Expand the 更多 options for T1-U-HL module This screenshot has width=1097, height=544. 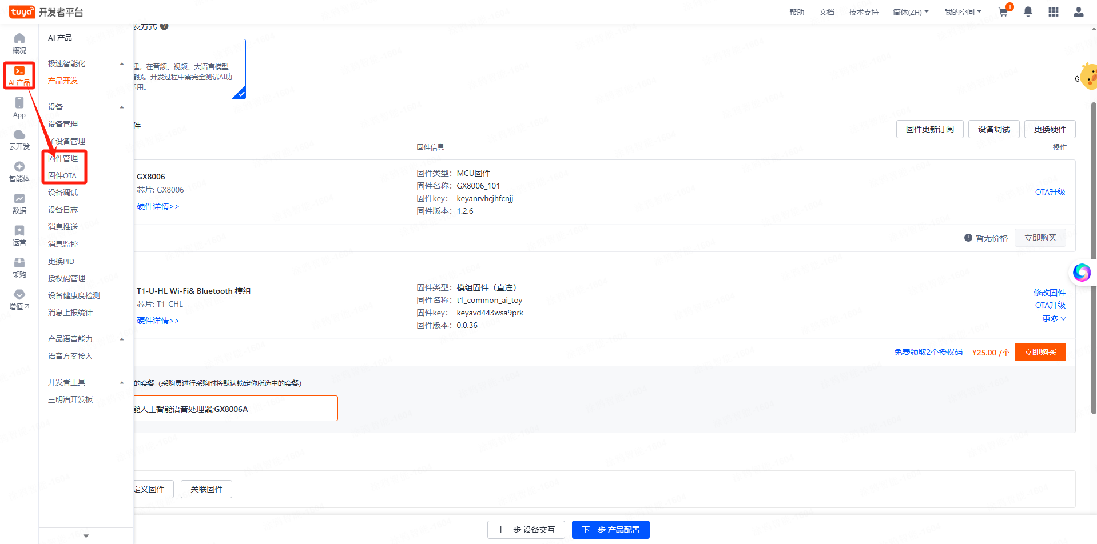coord(1054,319)
